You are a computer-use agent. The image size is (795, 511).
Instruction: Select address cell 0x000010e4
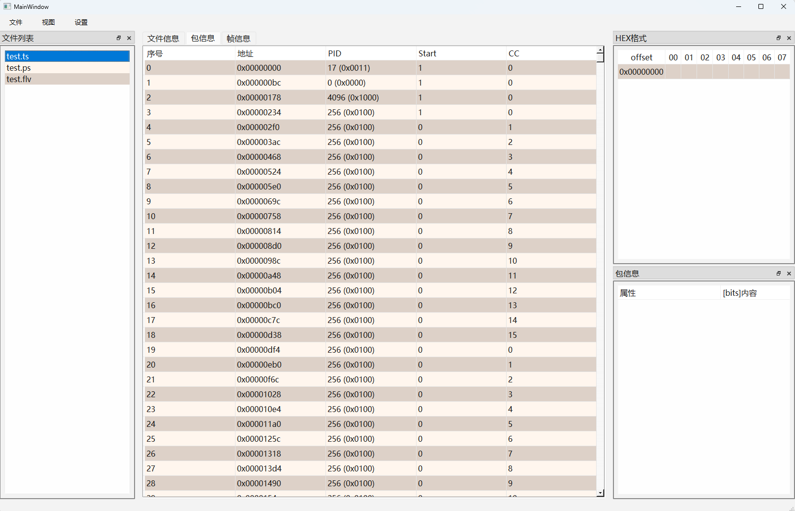(x=280, y=409)
